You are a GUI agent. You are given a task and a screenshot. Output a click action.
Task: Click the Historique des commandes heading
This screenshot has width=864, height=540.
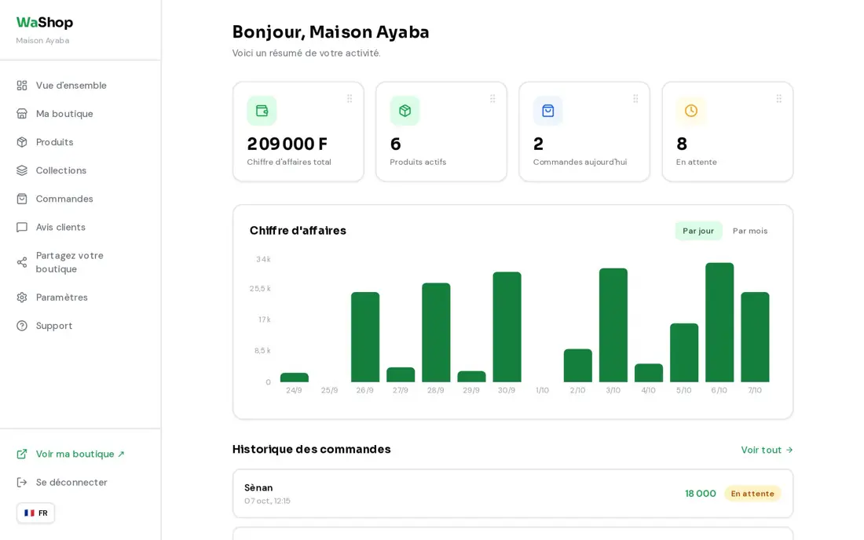click(311, 449)
